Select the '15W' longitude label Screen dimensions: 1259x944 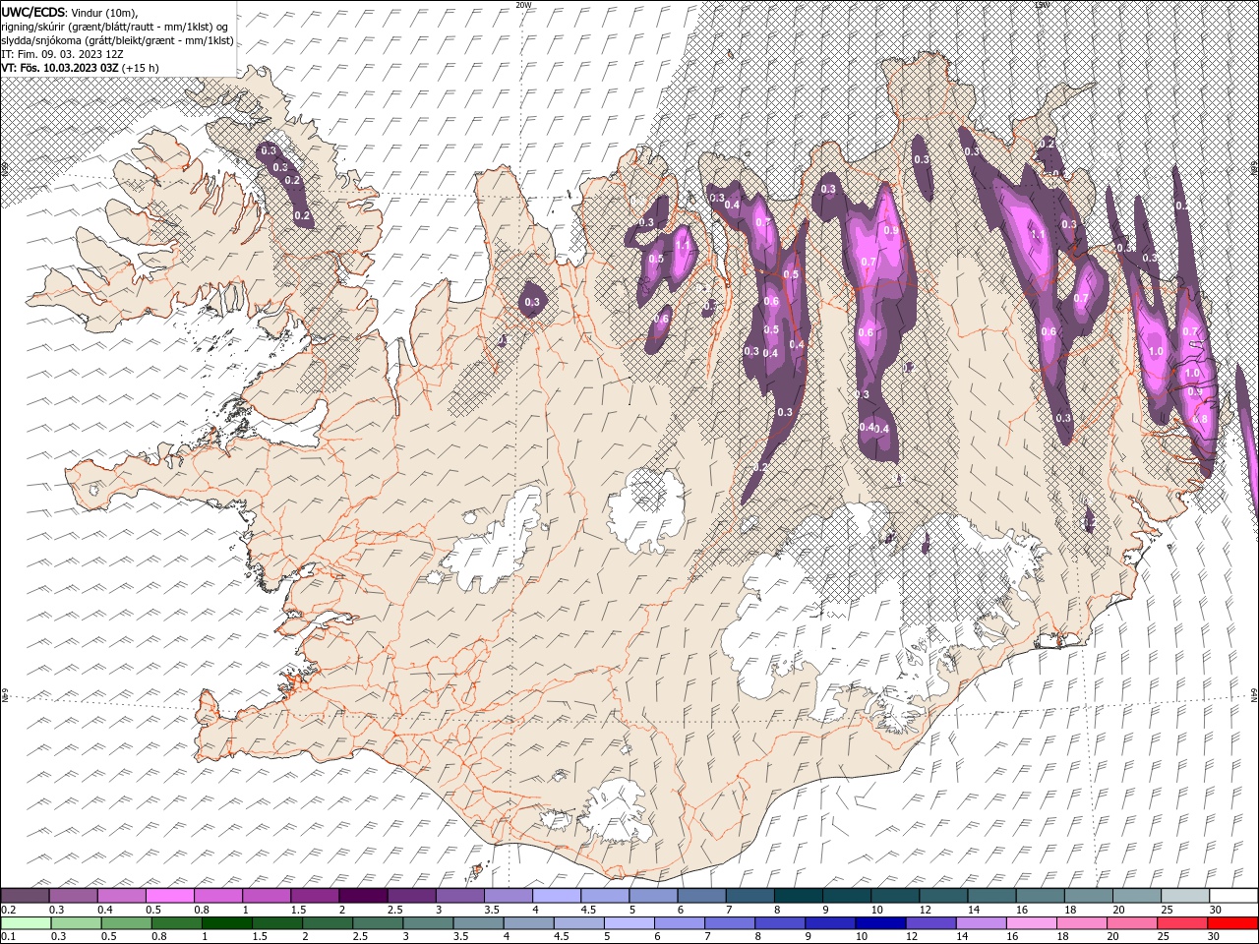[x=1042, y=5]
